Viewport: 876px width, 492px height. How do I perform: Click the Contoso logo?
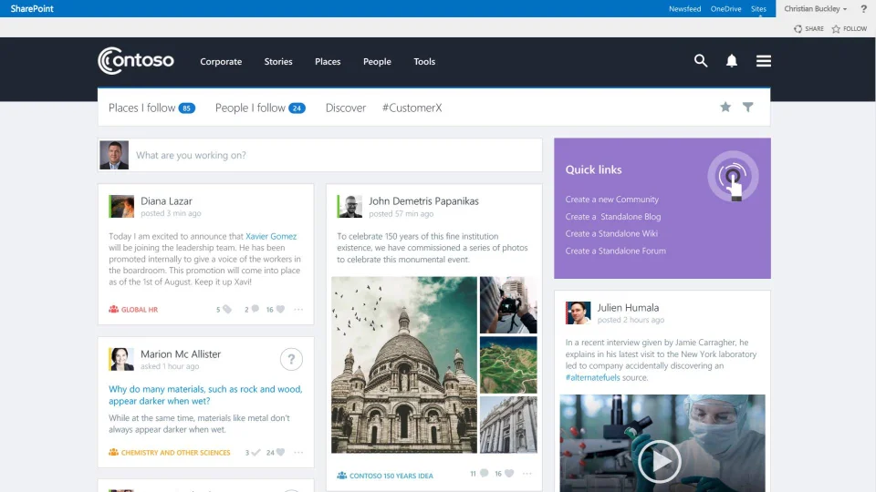tap(136, 60)
